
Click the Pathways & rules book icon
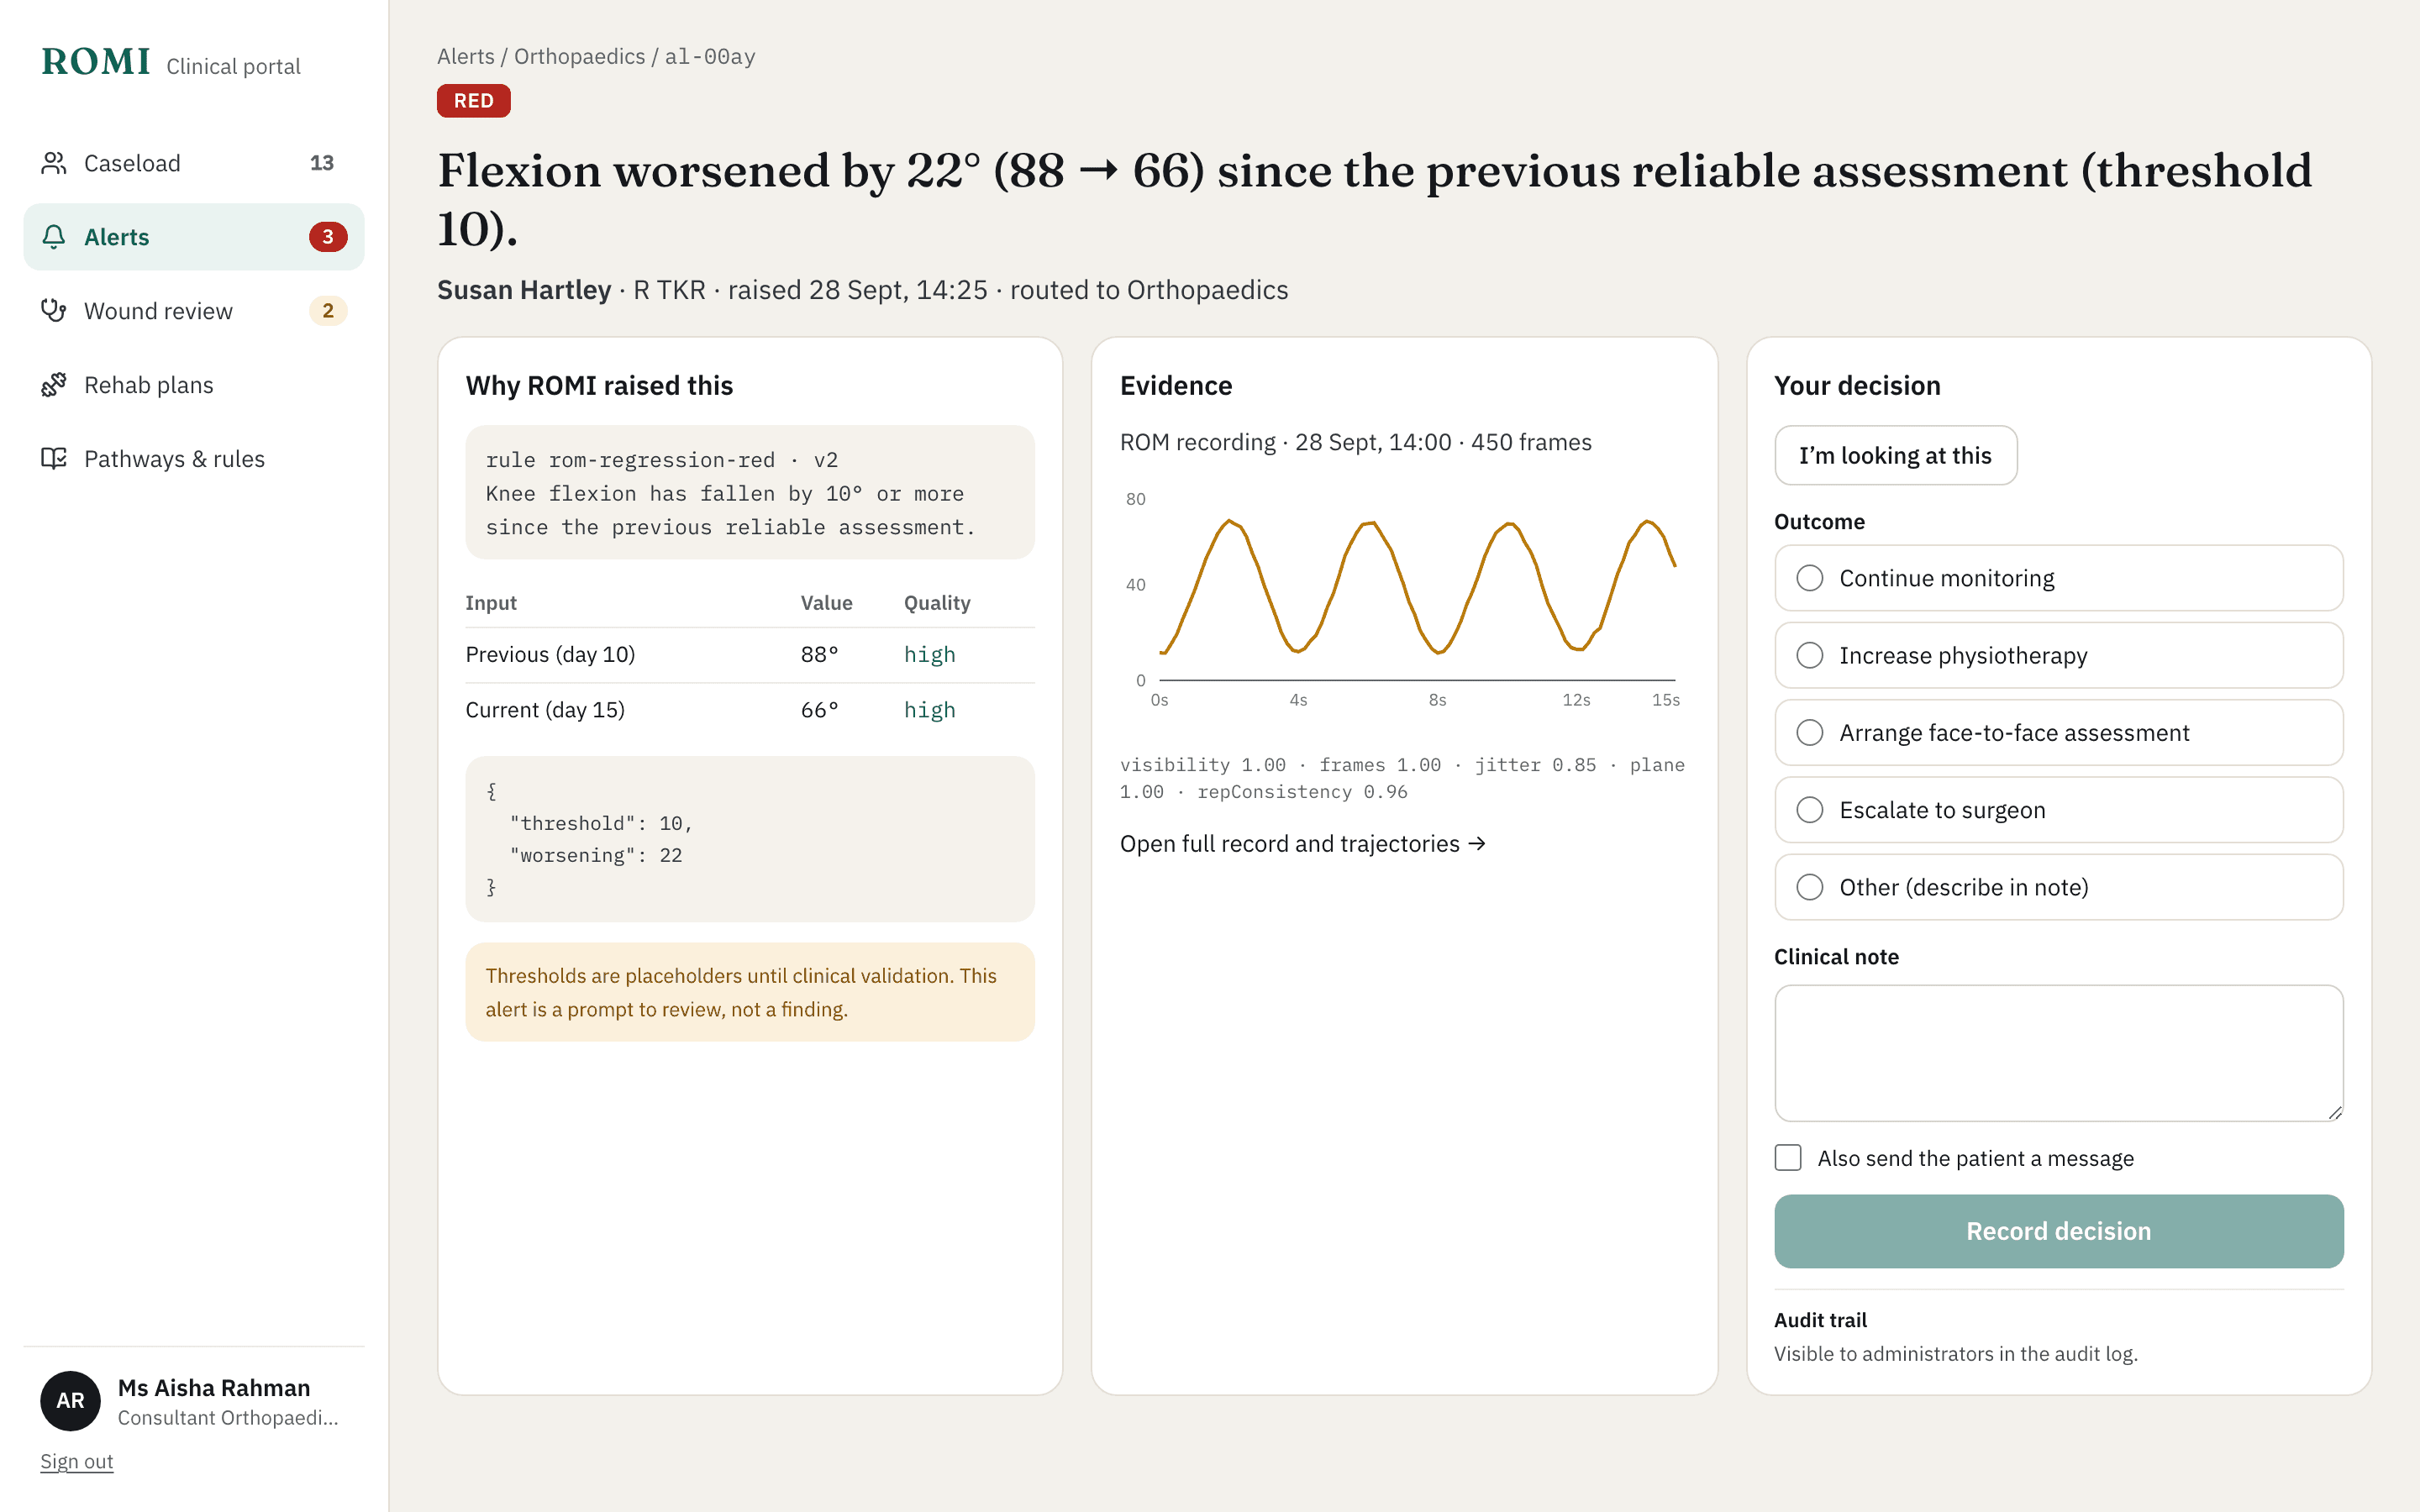pyautogui.click(x=54, y=459)
